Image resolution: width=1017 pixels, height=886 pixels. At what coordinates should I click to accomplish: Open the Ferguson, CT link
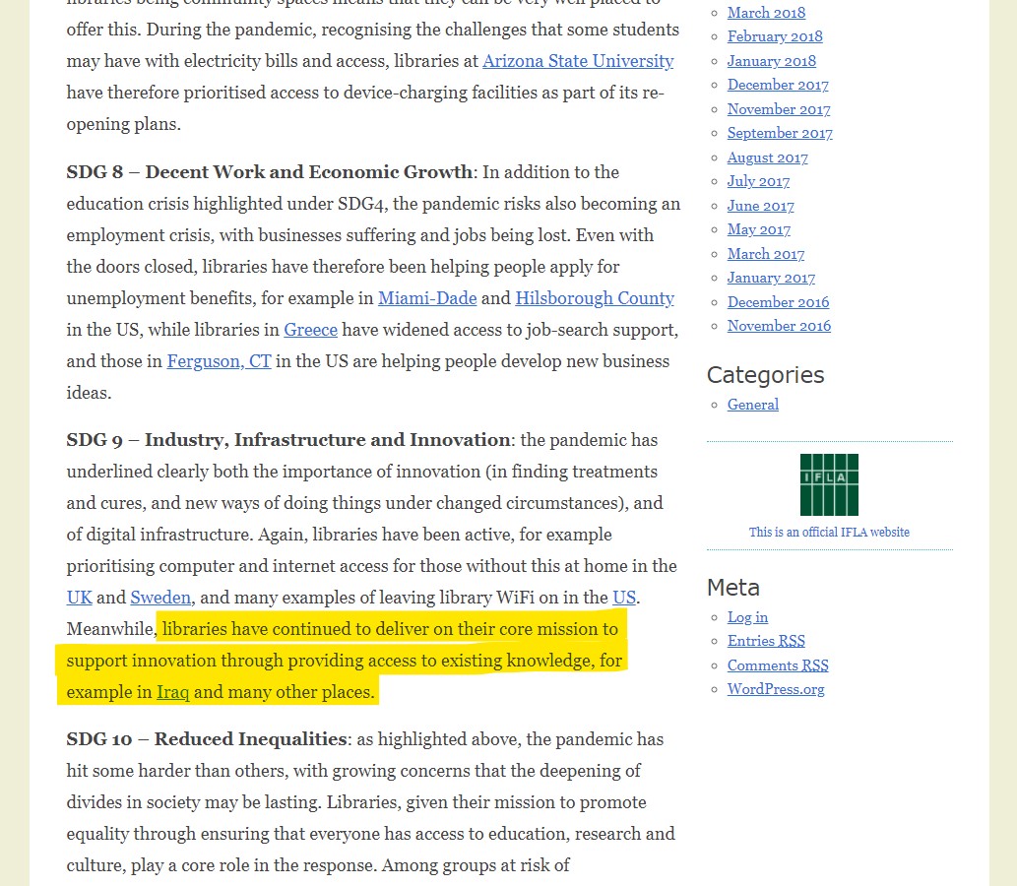tap(220, 361)
